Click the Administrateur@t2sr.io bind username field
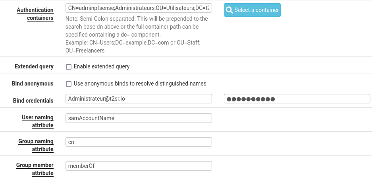The height and width of the screenshot is (179, 372). [x=139, y=99]
